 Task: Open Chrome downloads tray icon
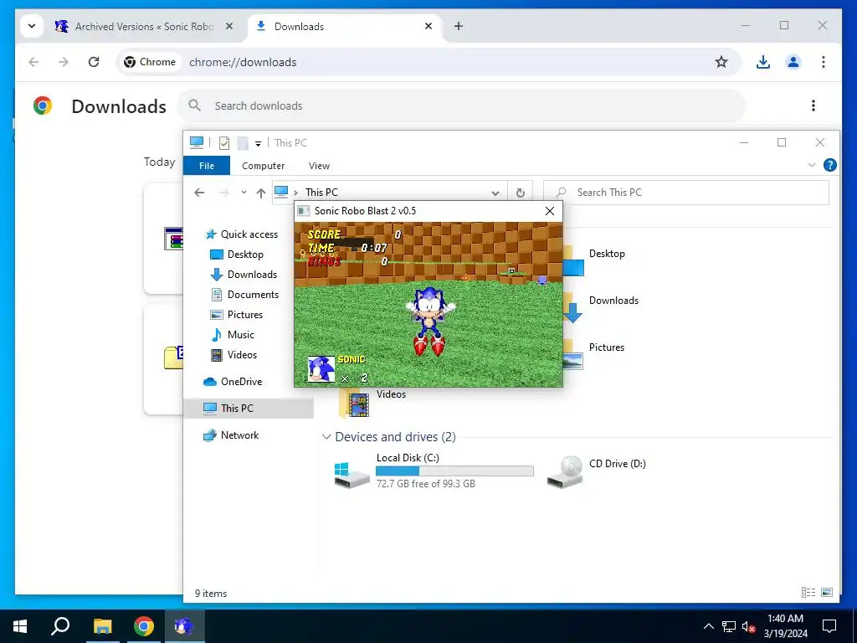tap(763, 62)
